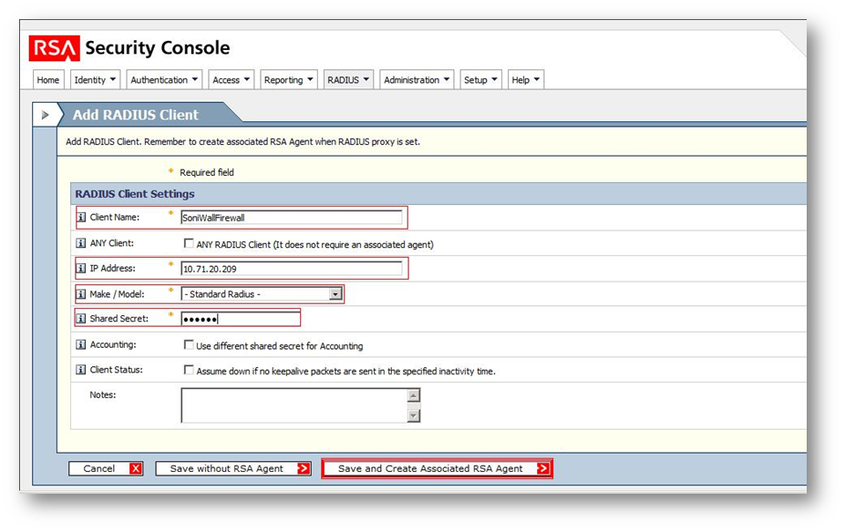The height and width of the screenshot is (532, 845).
Task: Click the red X icon on Cancel
Action: pyautogui.click(x=136, y=468)
